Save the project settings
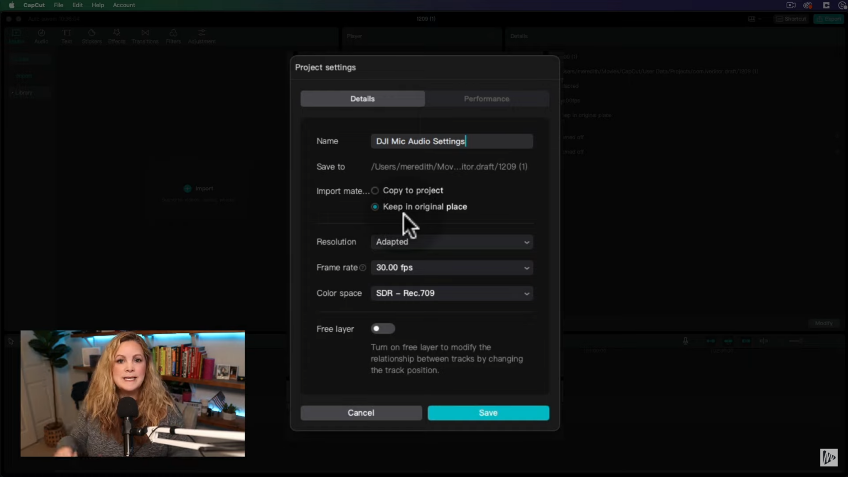Viewport: 848px width, 477px height. click(488, 413)
